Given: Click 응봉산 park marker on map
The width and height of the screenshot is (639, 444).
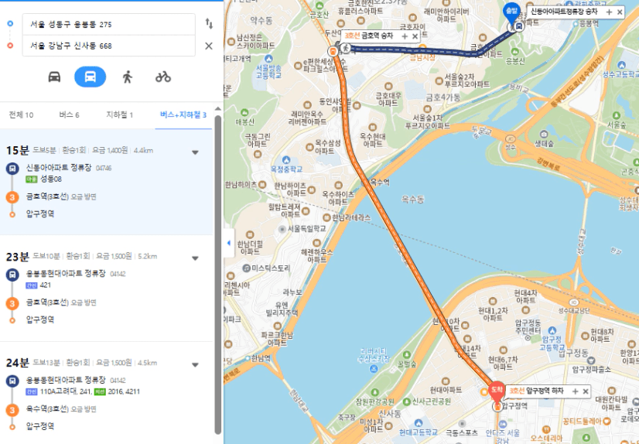Looking at the screenshot, I should [514, 52].
